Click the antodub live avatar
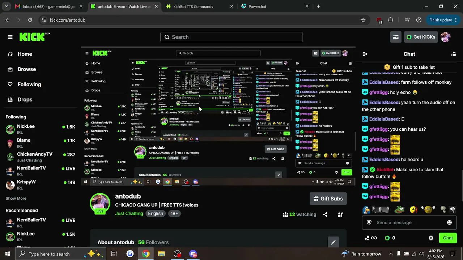The height and width of the screenshot is (260, 463). coord(100,203)
